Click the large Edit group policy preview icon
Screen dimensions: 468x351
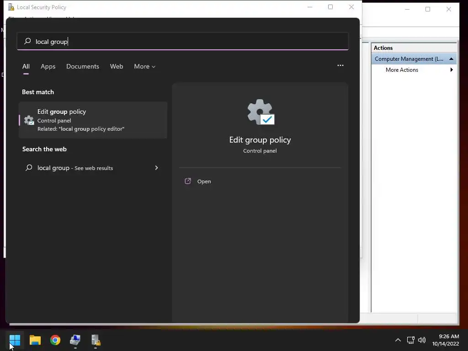point(261,112)
